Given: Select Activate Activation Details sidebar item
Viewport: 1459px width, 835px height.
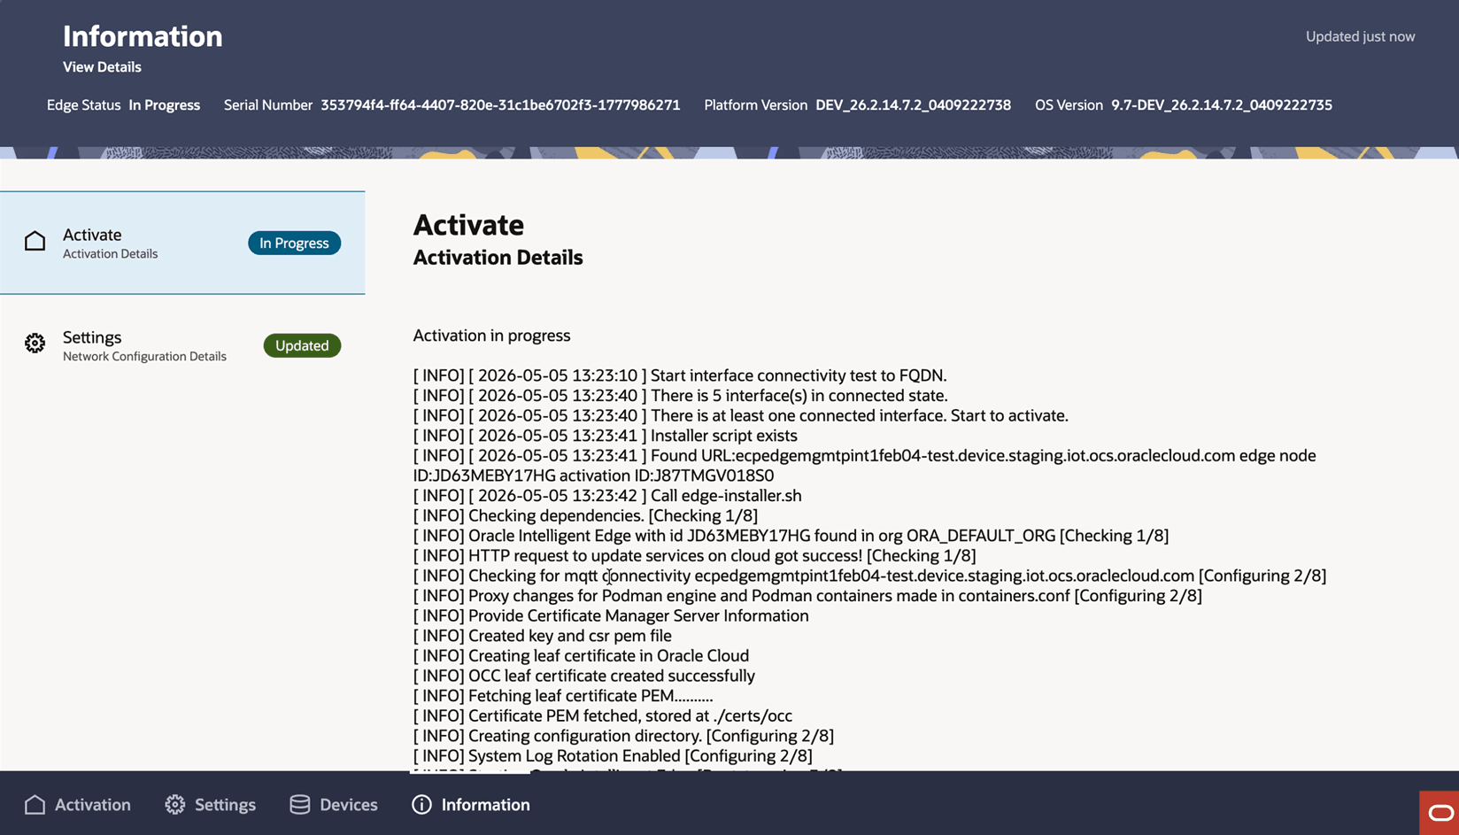Looking at the screenshot, I should (x=182, y=243).
